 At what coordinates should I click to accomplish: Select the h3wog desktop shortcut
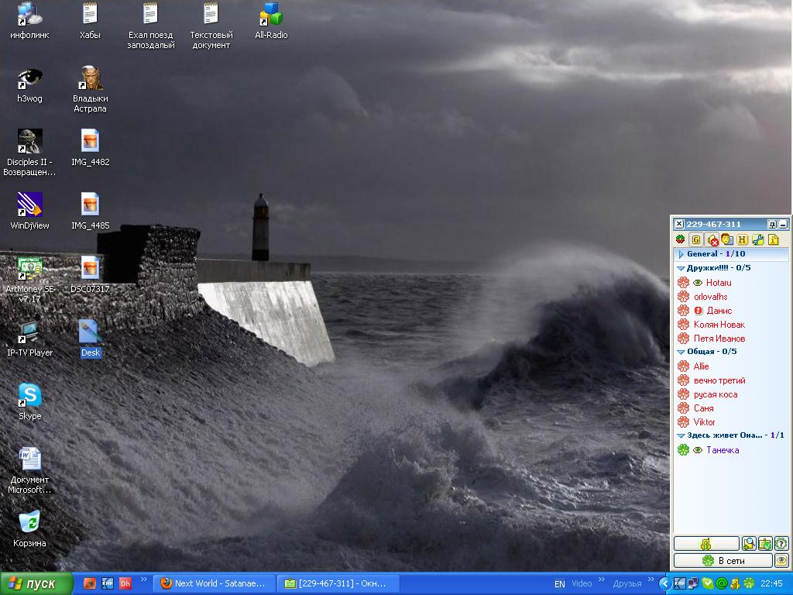(x=29, y=85)
